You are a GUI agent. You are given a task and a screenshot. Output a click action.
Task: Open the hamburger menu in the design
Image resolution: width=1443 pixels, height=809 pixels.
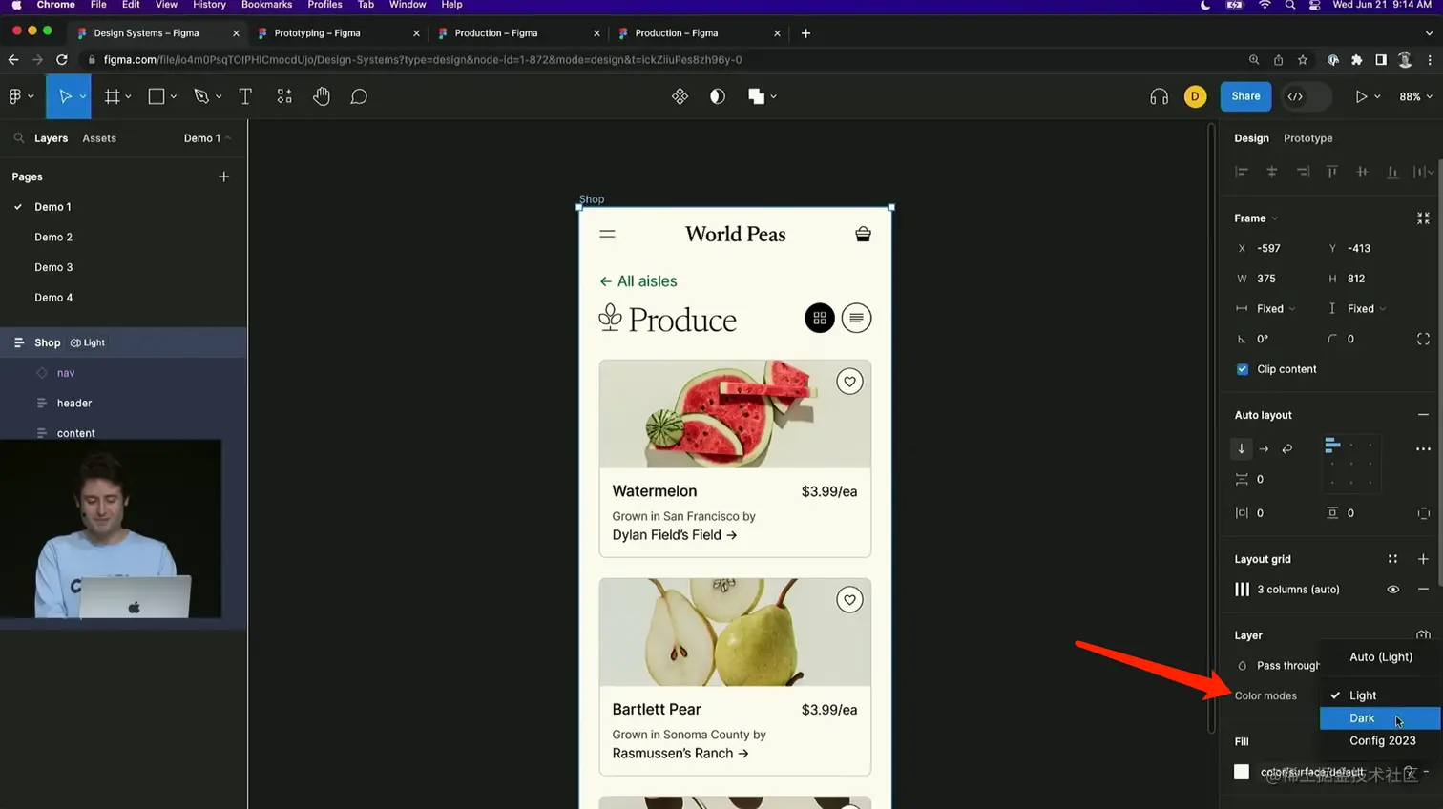pos(607,234)
